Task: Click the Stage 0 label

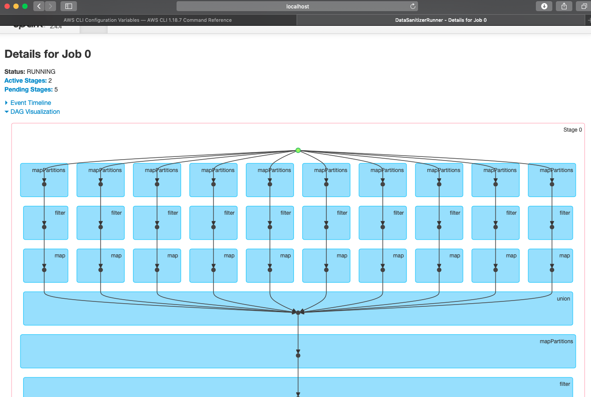Action: tap(572, 130)
